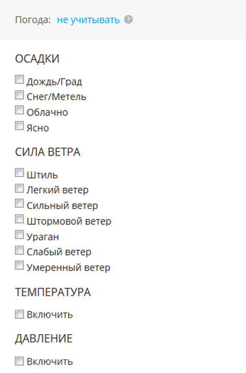This screenshot has width=246, height=373.
Task: Click the Дождь/Град label text
Action: 54,82
